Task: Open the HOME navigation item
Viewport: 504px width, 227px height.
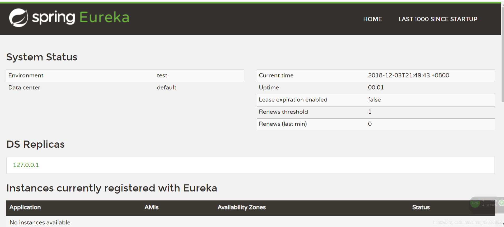Action: point(372,19)
